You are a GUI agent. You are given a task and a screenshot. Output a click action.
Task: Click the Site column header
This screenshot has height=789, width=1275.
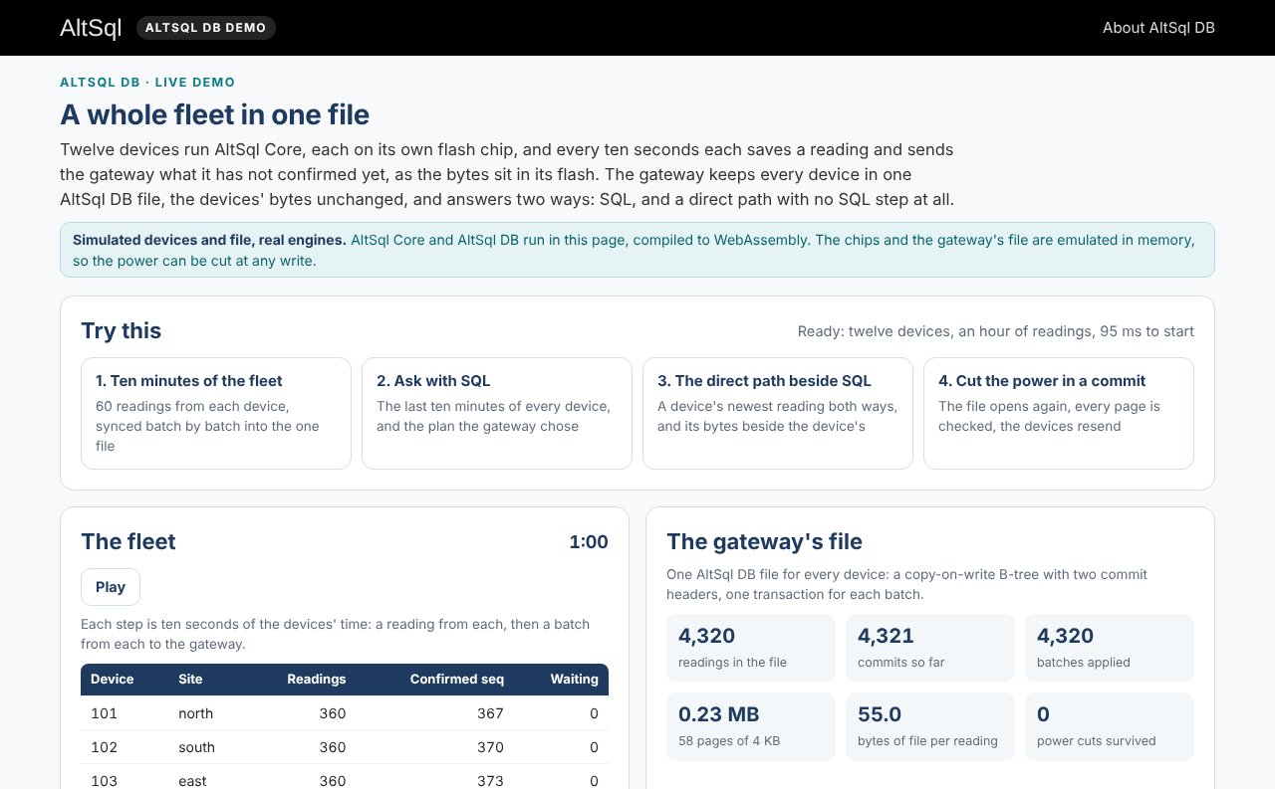(x=190, y=680)
